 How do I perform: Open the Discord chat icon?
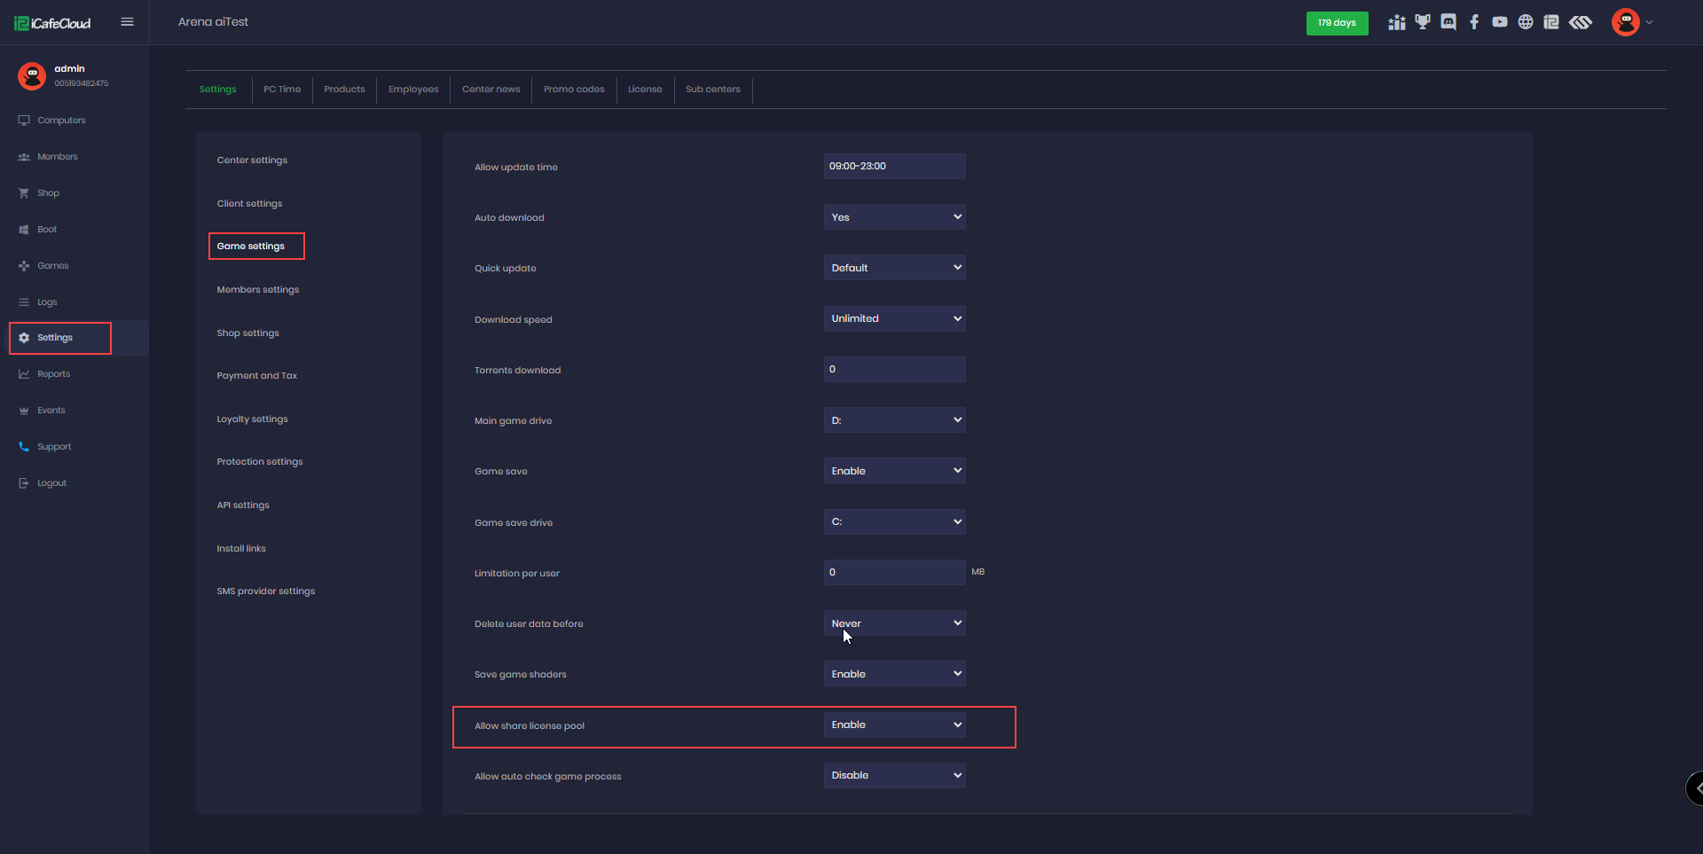(x=1448, y=22)
